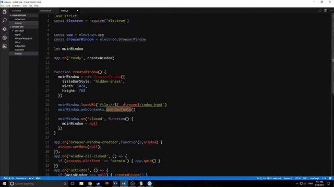334x187 pixels.
Task: Click the TypeScript version in status bar
Action: [324, 178]
